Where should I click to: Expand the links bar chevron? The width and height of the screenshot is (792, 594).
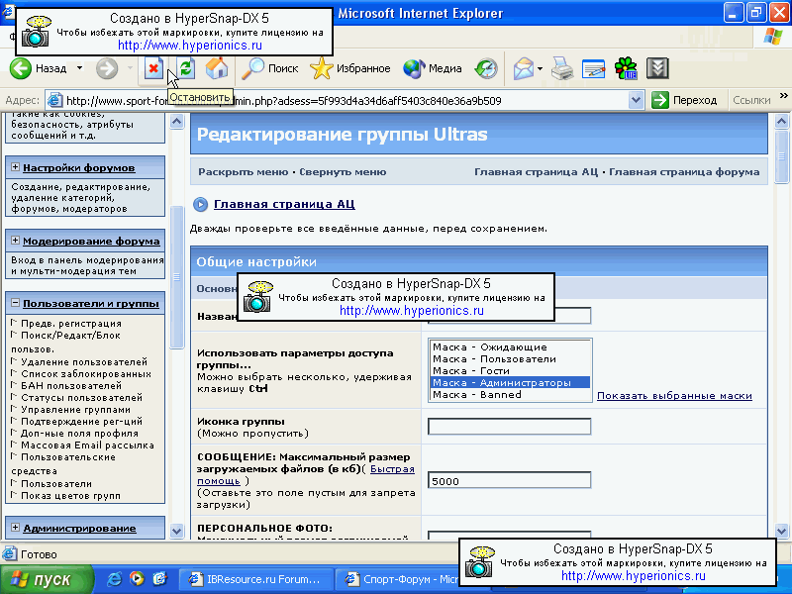pos(783,96)
